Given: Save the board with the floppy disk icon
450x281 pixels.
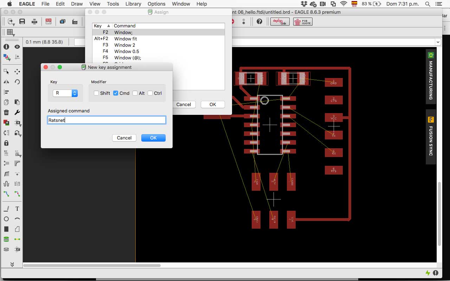Looking at the screenshot, I should [22, 21].
